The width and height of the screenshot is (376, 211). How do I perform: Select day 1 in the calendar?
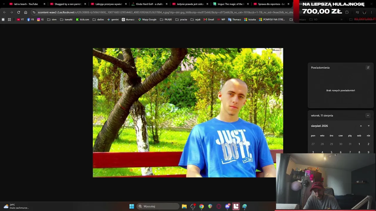[x=359, y=144]
